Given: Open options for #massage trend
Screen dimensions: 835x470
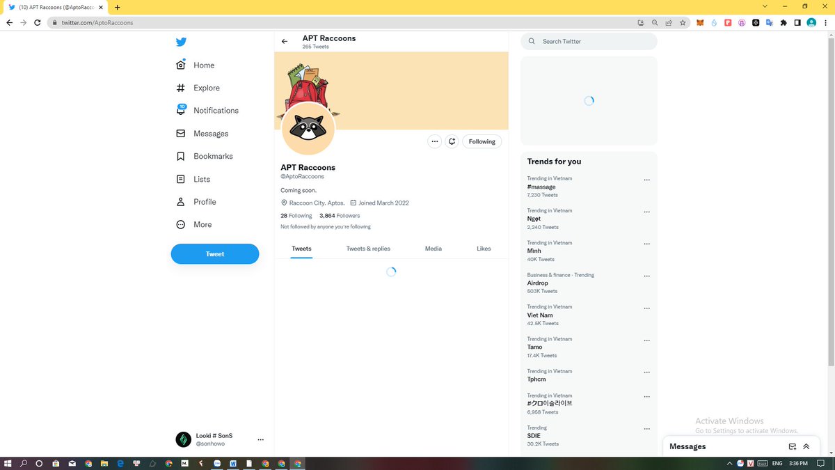Looking at the screenshot, I should coord(646,180).
